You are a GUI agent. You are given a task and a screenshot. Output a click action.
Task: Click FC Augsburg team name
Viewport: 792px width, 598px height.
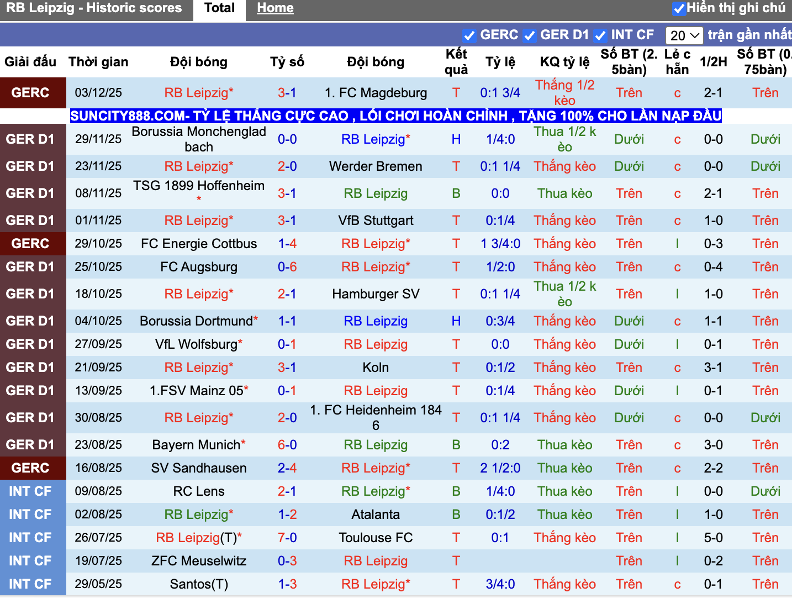tap(199, 267)
